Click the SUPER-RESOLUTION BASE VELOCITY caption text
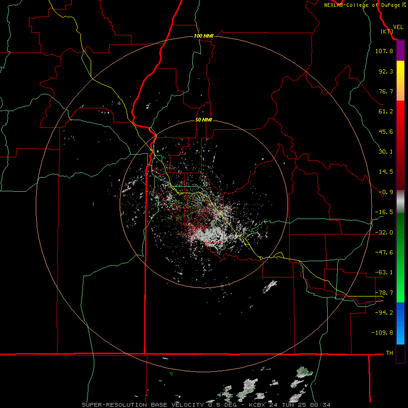Image resolution: width=408 pixels, height=408 pixels. [143, 405]
